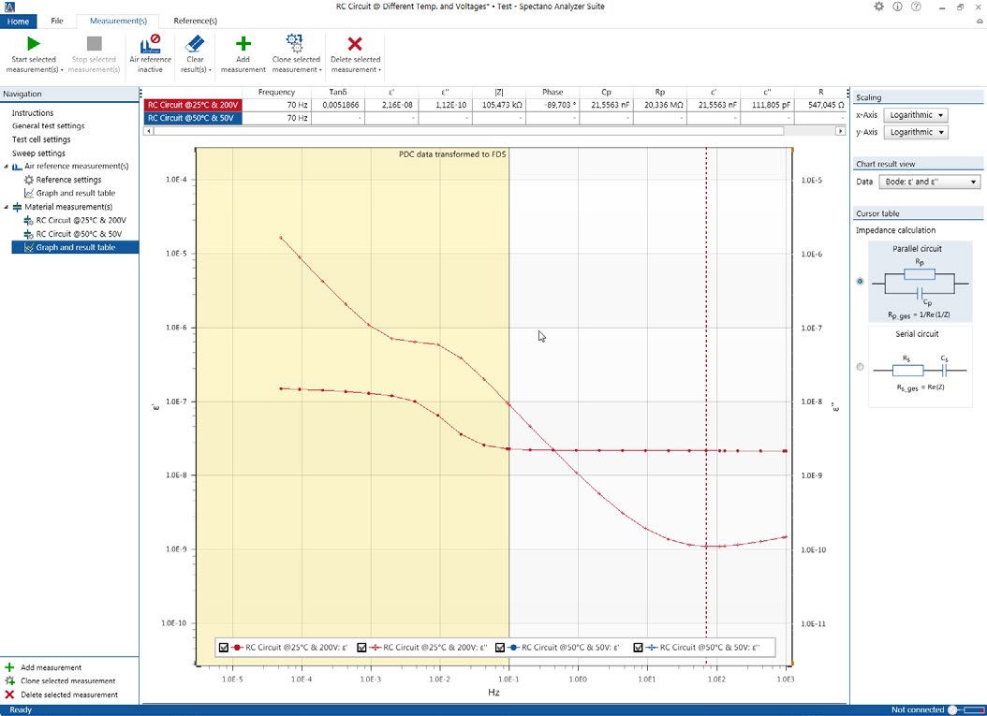987x716 pixels.
Task: Switch to the Reference(s) tab
Action: pos(195,21)
